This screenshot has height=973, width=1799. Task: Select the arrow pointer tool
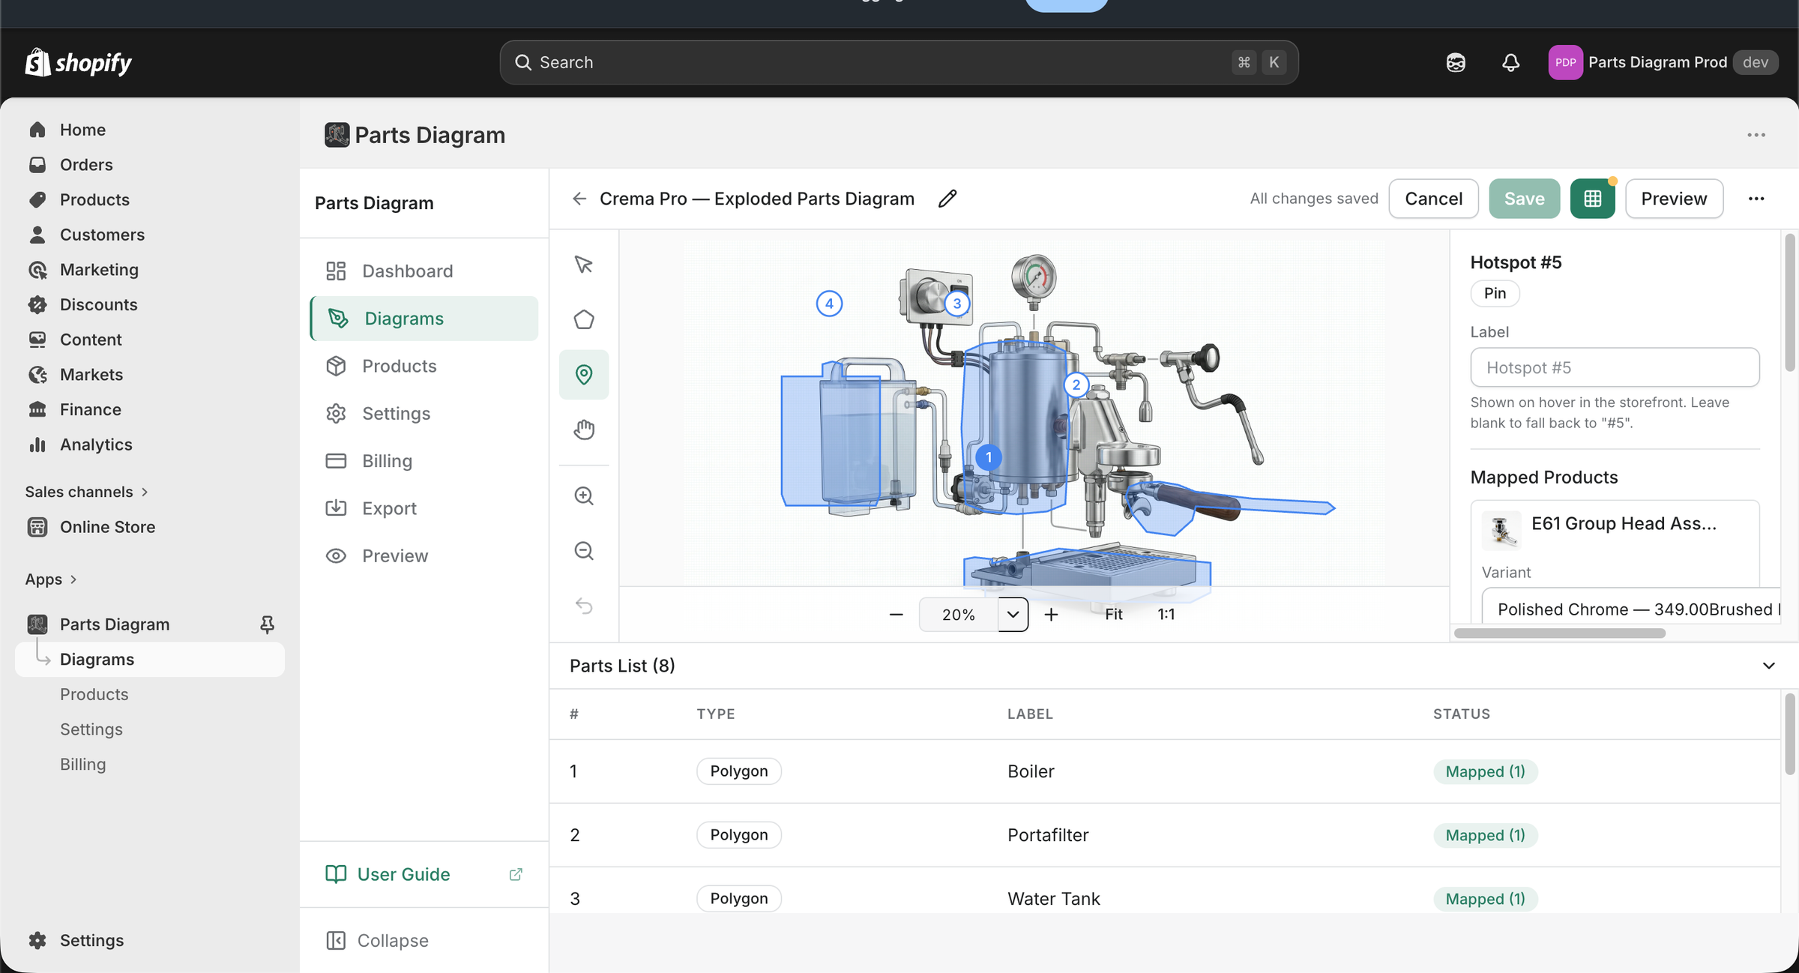tap(583, 265)
